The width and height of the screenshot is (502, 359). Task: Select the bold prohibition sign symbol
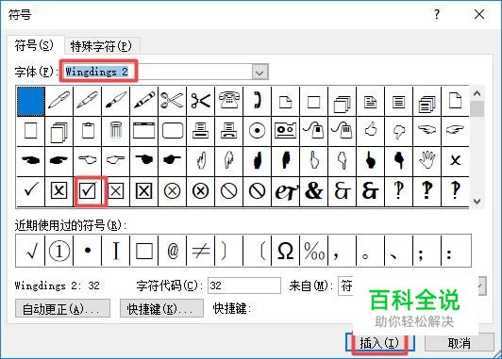pos(257,191)
